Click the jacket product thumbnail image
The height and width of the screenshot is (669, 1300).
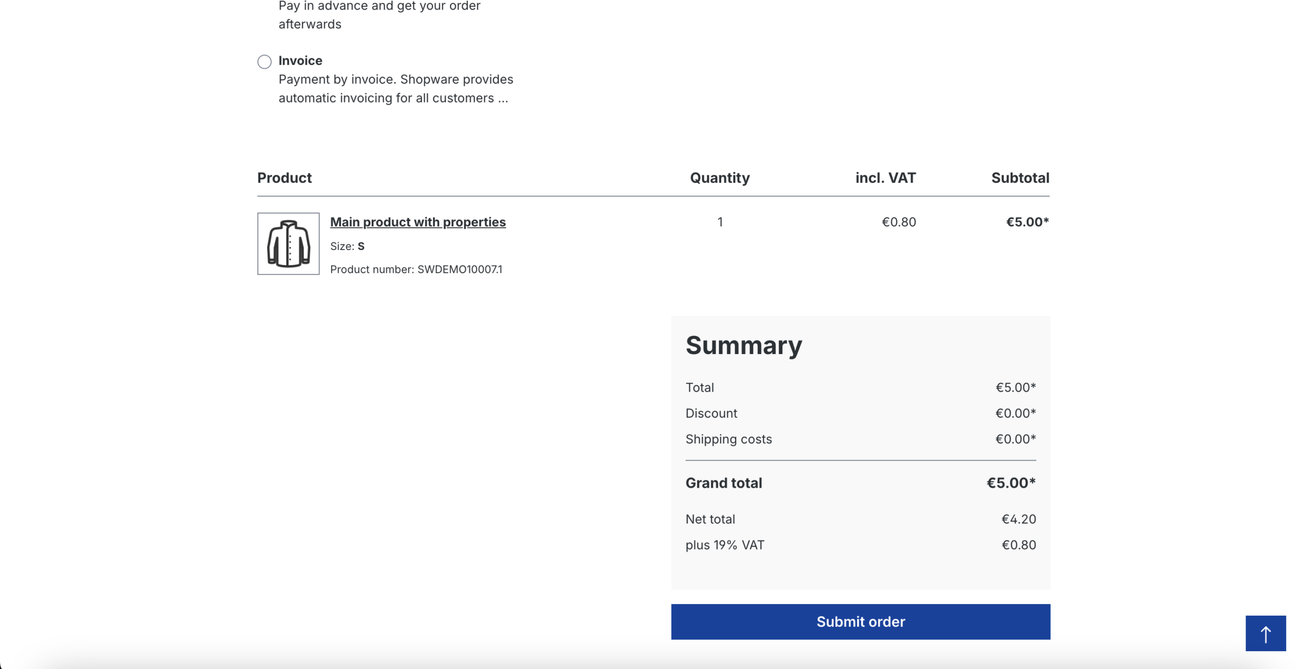(x=288, y=244)
